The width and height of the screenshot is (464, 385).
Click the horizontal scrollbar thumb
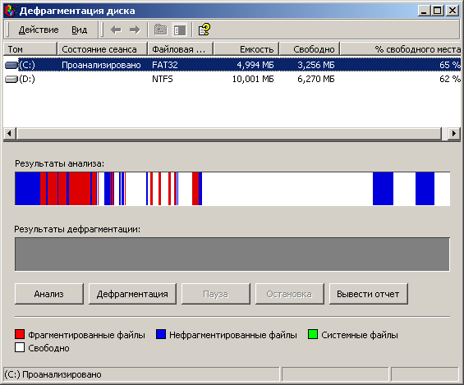229,133
